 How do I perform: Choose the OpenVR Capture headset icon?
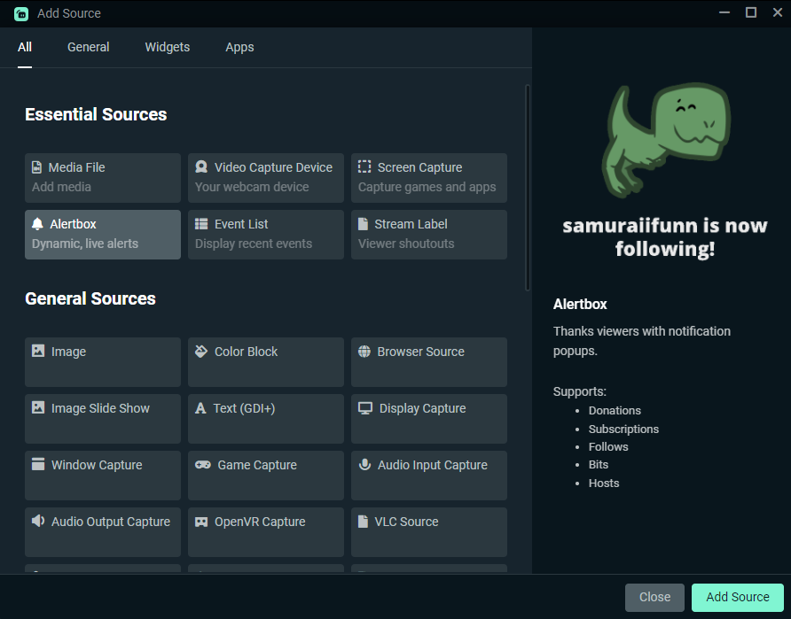click(x=201, y=522)
